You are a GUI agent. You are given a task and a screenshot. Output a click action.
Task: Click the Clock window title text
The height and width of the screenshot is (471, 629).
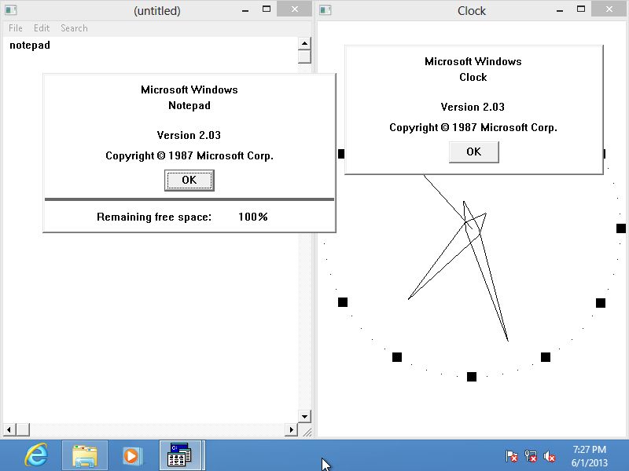click(x=472, y=11)
